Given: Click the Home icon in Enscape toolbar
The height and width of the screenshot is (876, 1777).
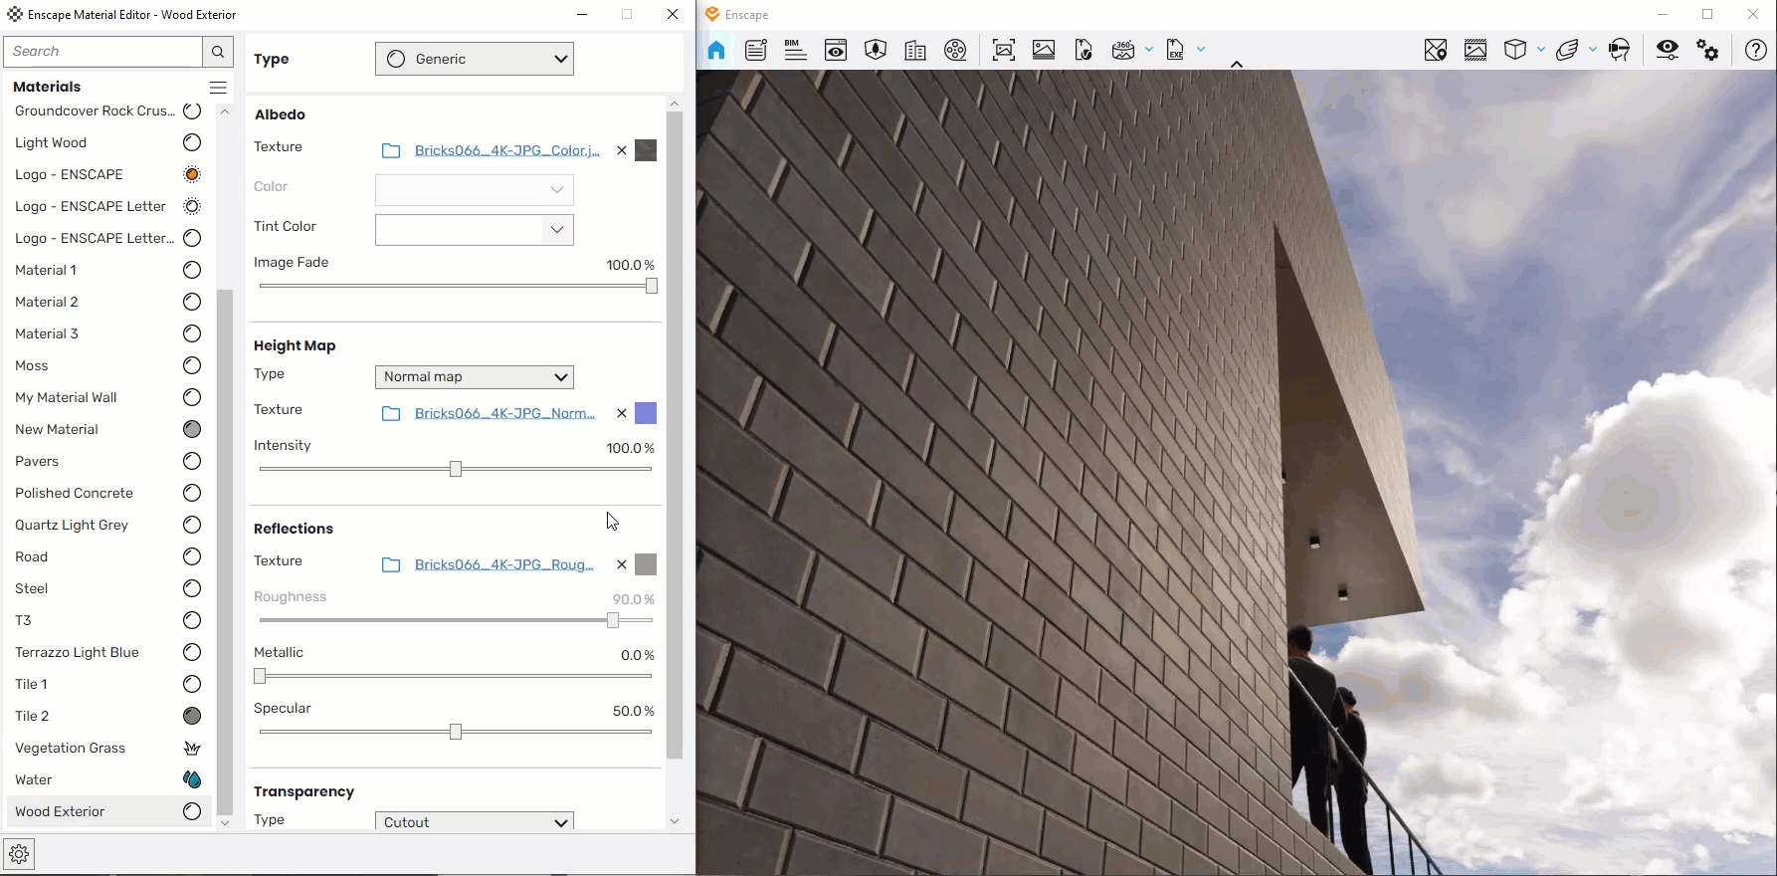Looking at the screenshot, I should (716, 50).
